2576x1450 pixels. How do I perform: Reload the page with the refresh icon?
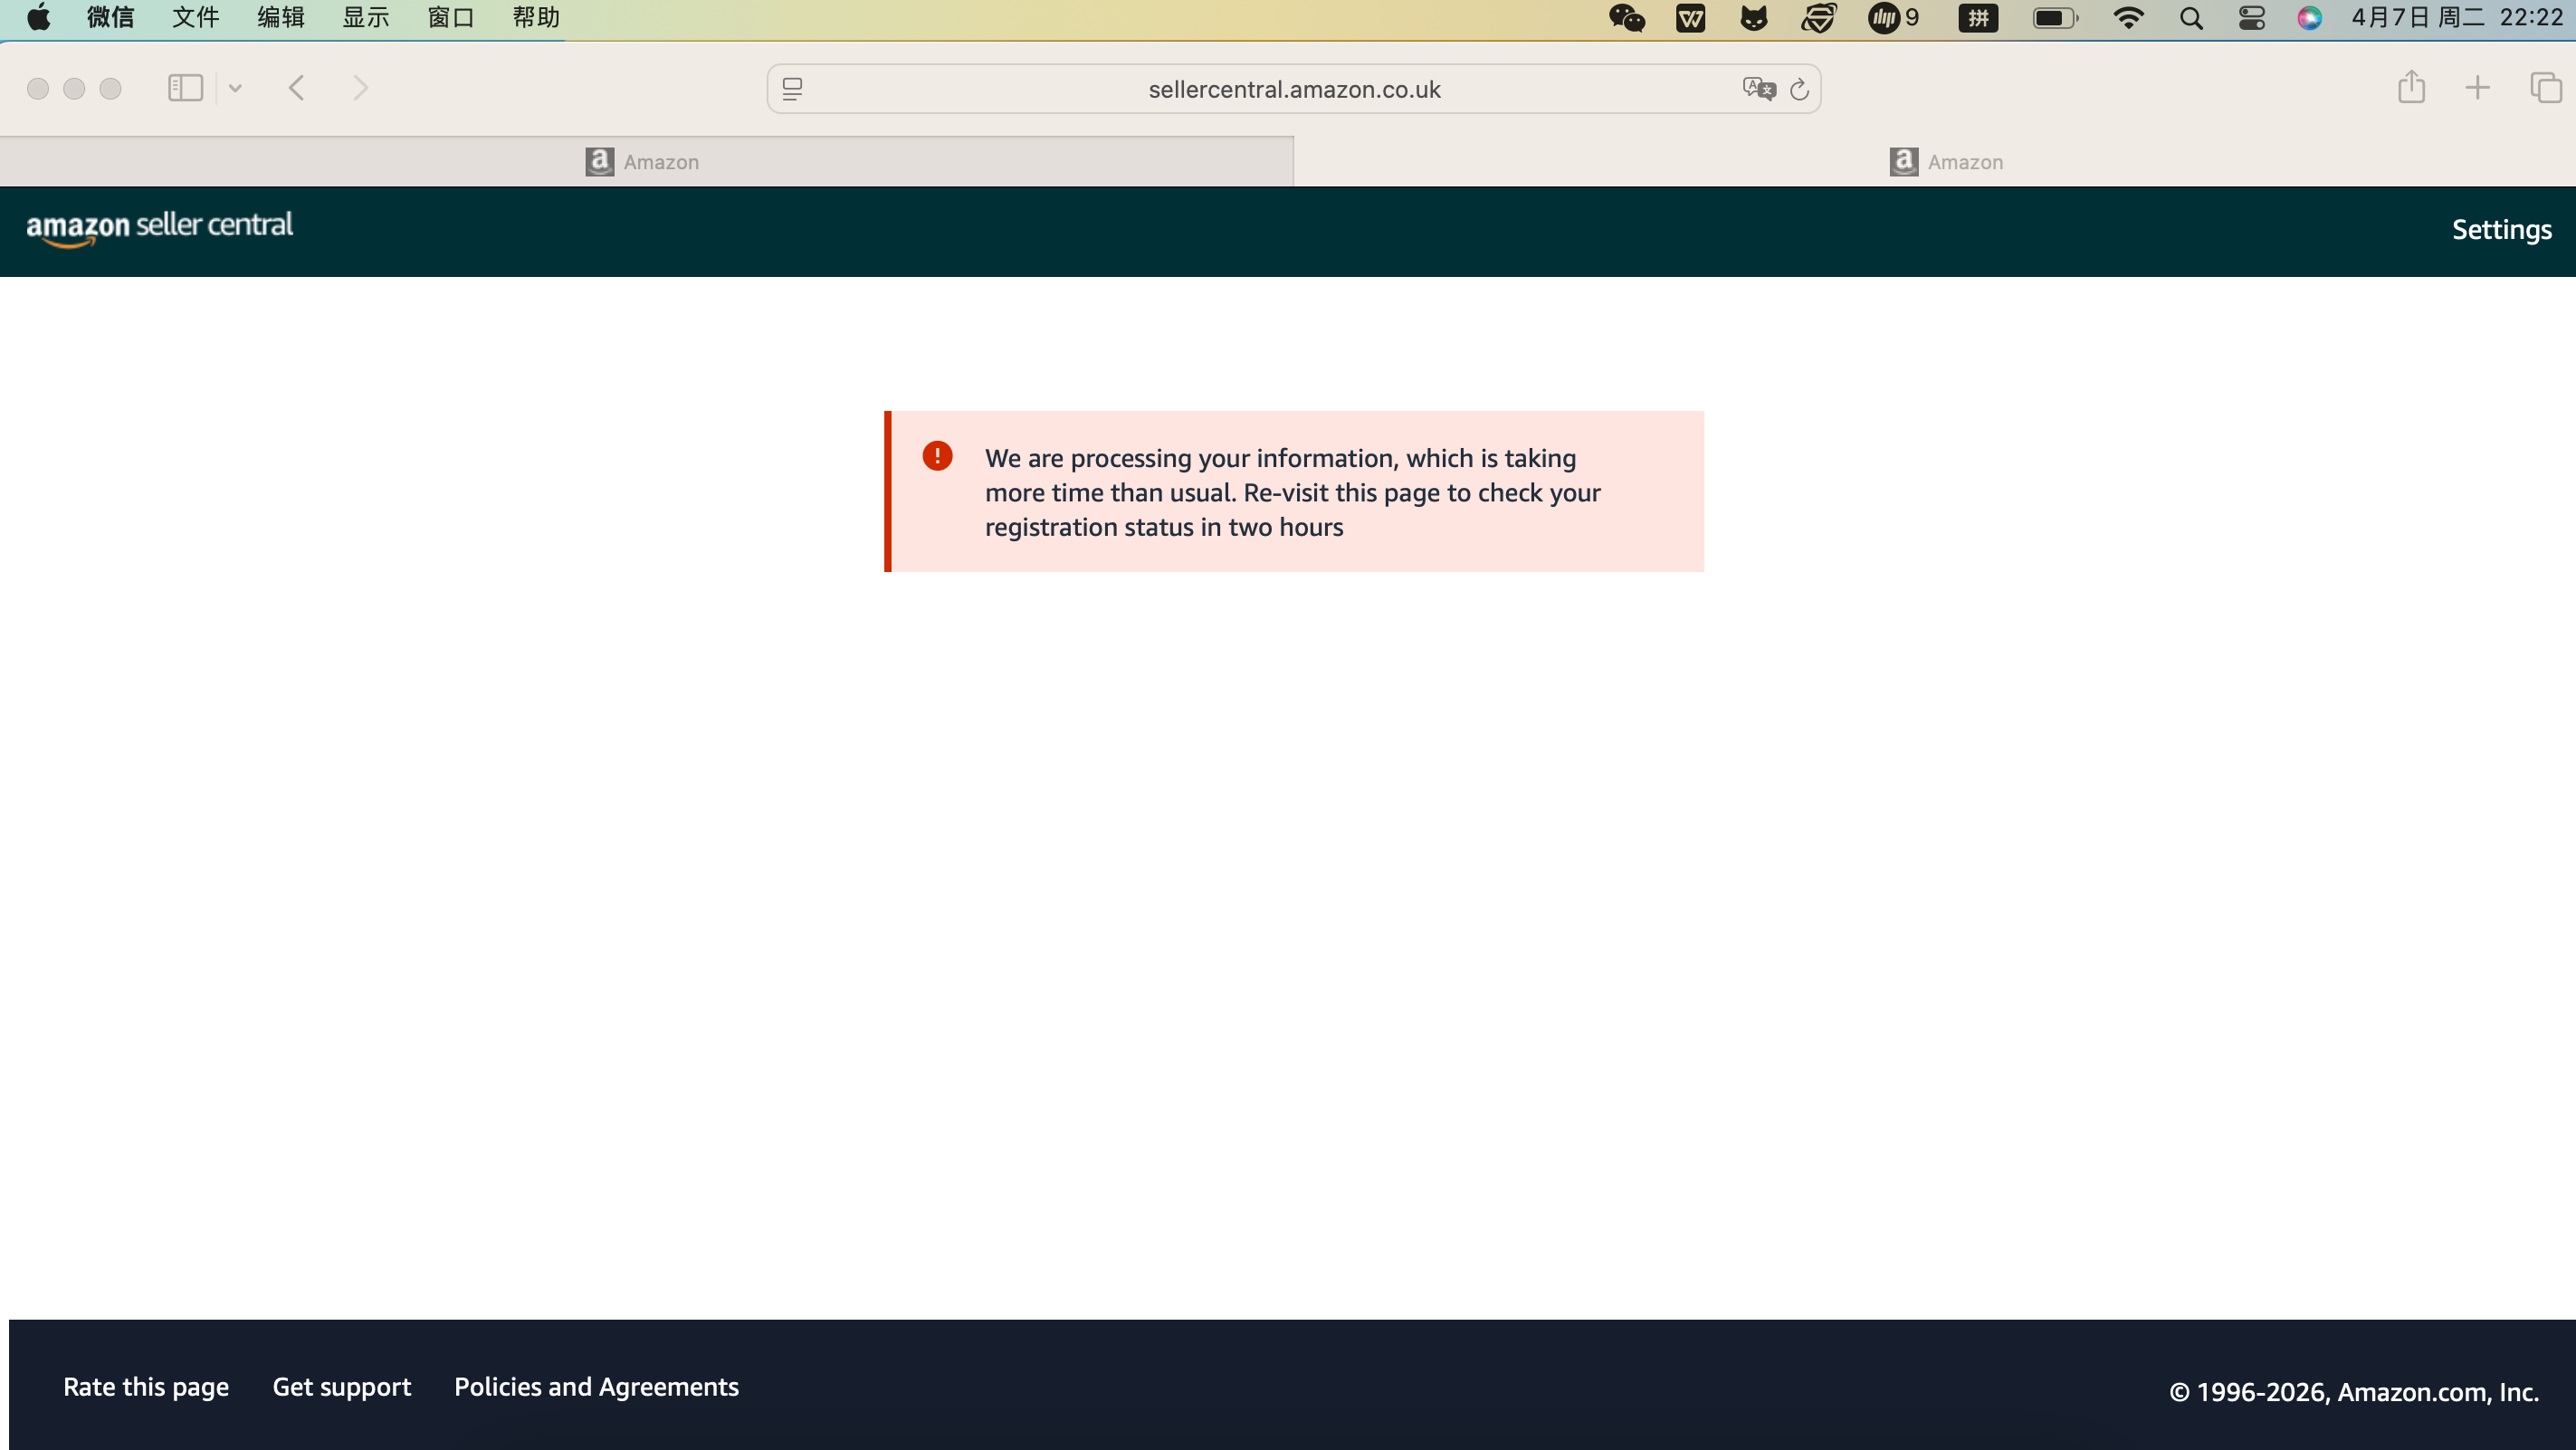click(x=1799, y=89)
